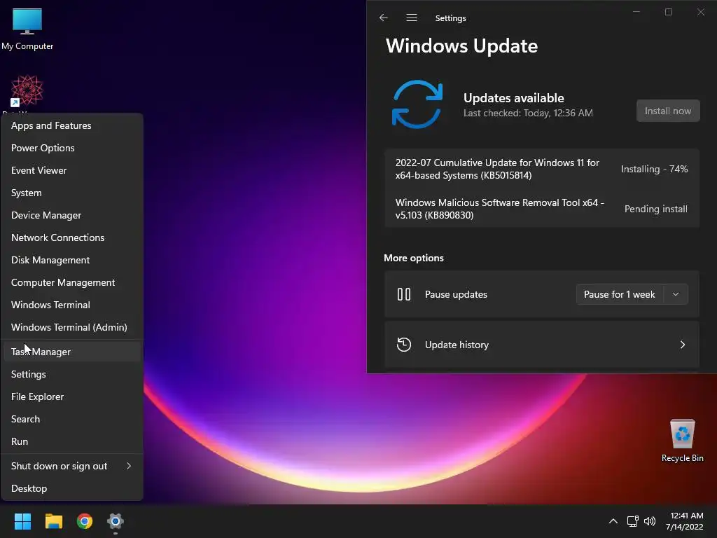Select Network Connections menu entry
Image resolution: width=717 pixels, height=538 pixels.
[x=72, y=237]
